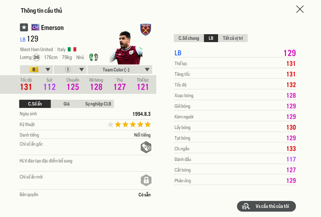Select the C.Số chung tab
This screenshot has height=217, width=321.
click(x=189, y=38)
